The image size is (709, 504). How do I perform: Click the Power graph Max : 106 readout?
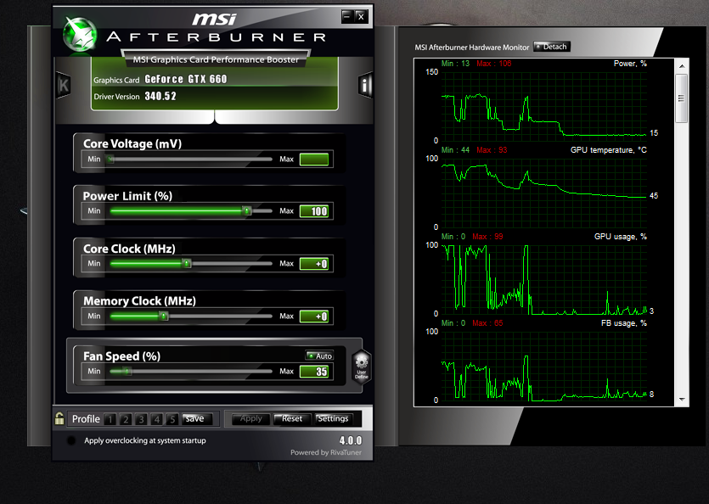click(x=494, y=64)
